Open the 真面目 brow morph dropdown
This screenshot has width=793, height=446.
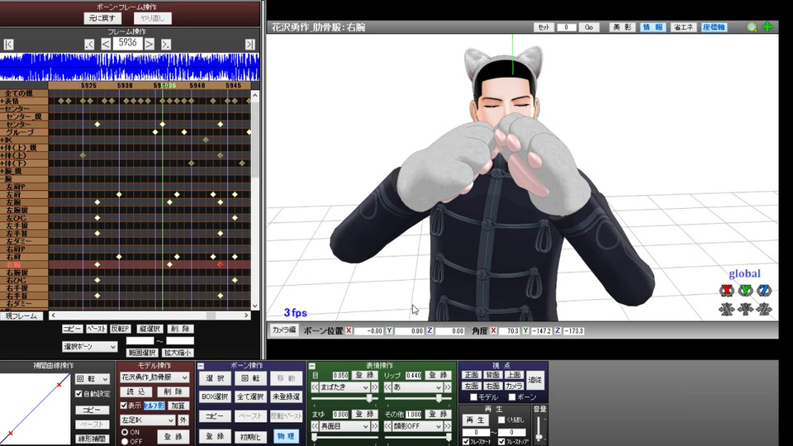coord(344,426)
